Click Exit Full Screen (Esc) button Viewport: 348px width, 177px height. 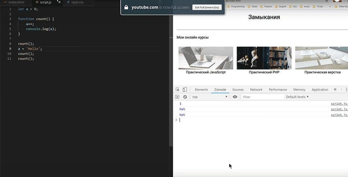(x=207, y=7)
